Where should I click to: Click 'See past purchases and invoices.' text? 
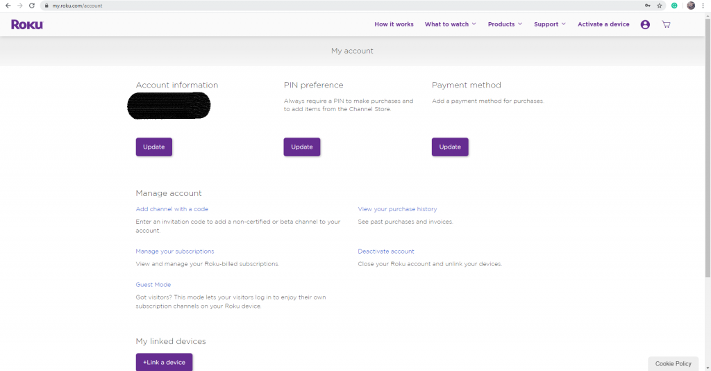point(405,222)
